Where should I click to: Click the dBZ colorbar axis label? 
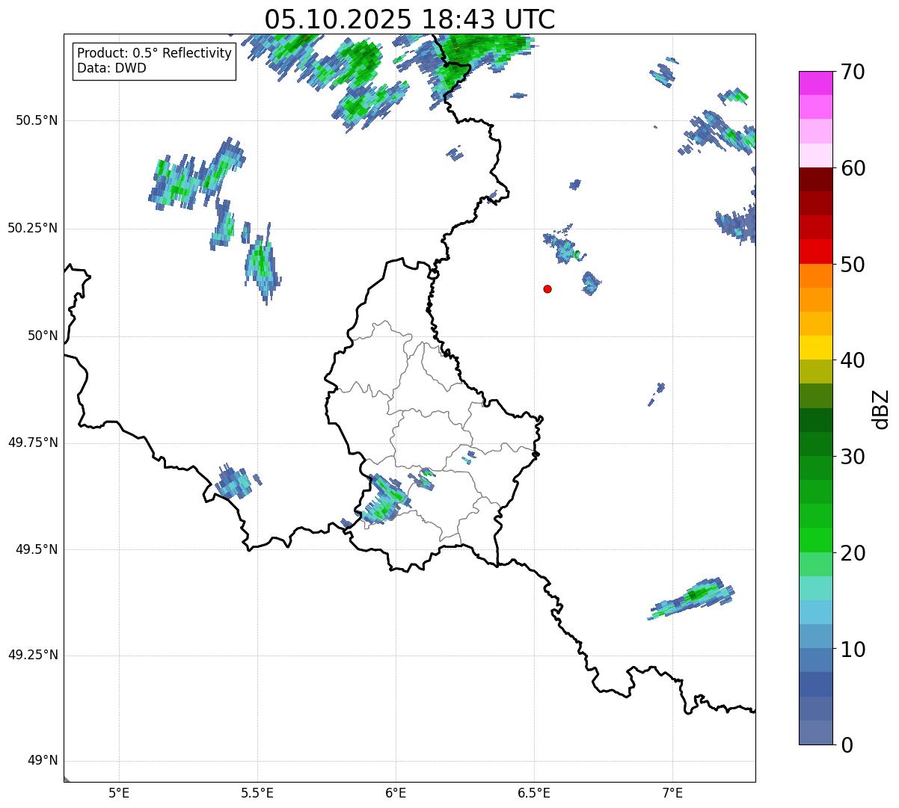(x=881, y=409)
